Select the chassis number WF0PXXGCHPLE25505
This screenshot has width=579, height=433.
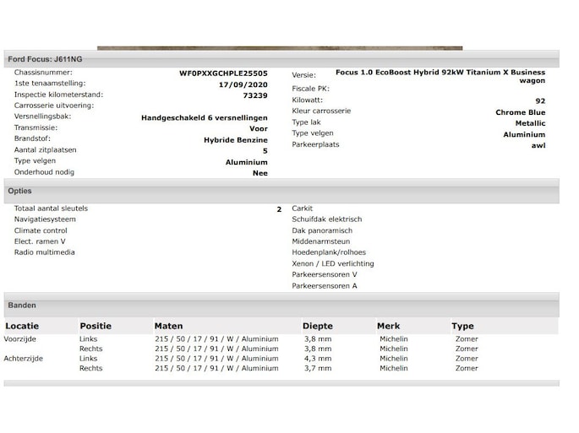tap(223, 73)
